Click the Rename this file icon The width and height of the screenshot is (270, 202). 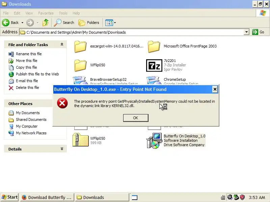(11, 54)
